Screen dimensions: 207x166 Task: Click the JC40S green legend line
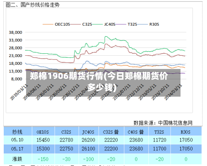coord(97,24)
